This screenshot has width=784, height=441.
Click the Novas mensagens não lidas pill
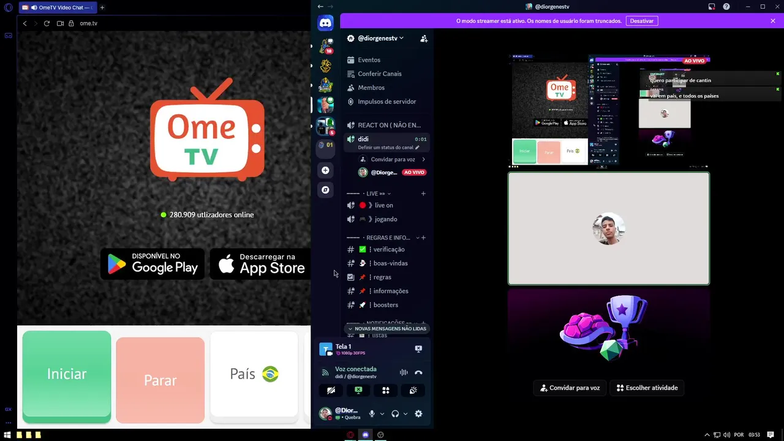point(386,329)
